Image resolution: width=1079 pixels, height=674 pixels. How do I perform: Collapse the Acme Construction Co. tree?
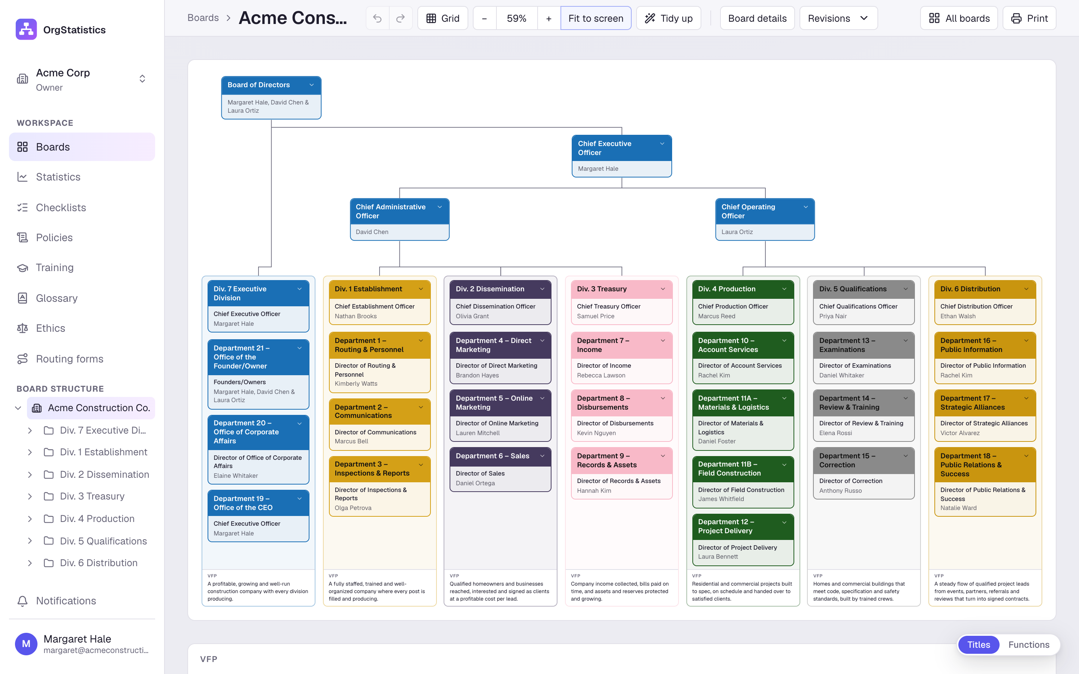pos(18,408)
